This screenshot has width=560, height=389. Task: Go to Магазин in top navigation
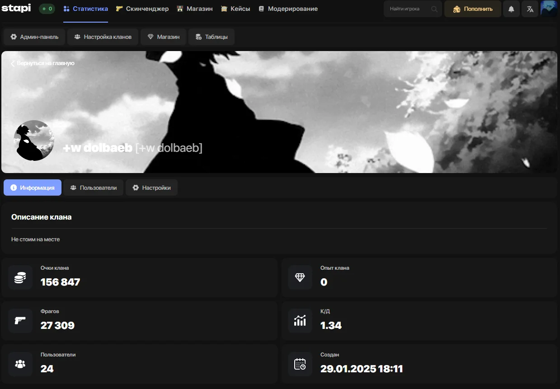(195, 9)
